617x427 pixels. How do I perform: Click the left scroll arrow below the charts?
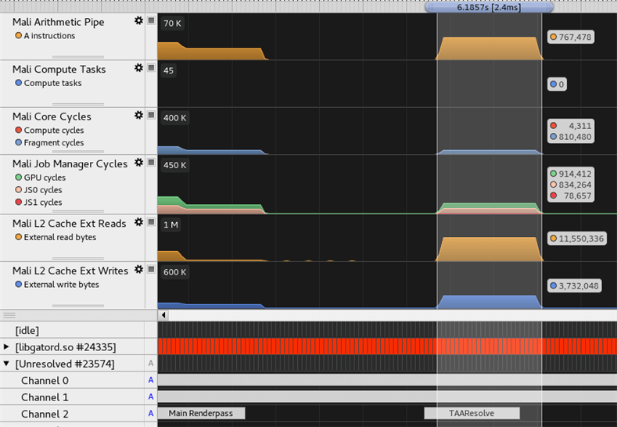tap(163, 314)
